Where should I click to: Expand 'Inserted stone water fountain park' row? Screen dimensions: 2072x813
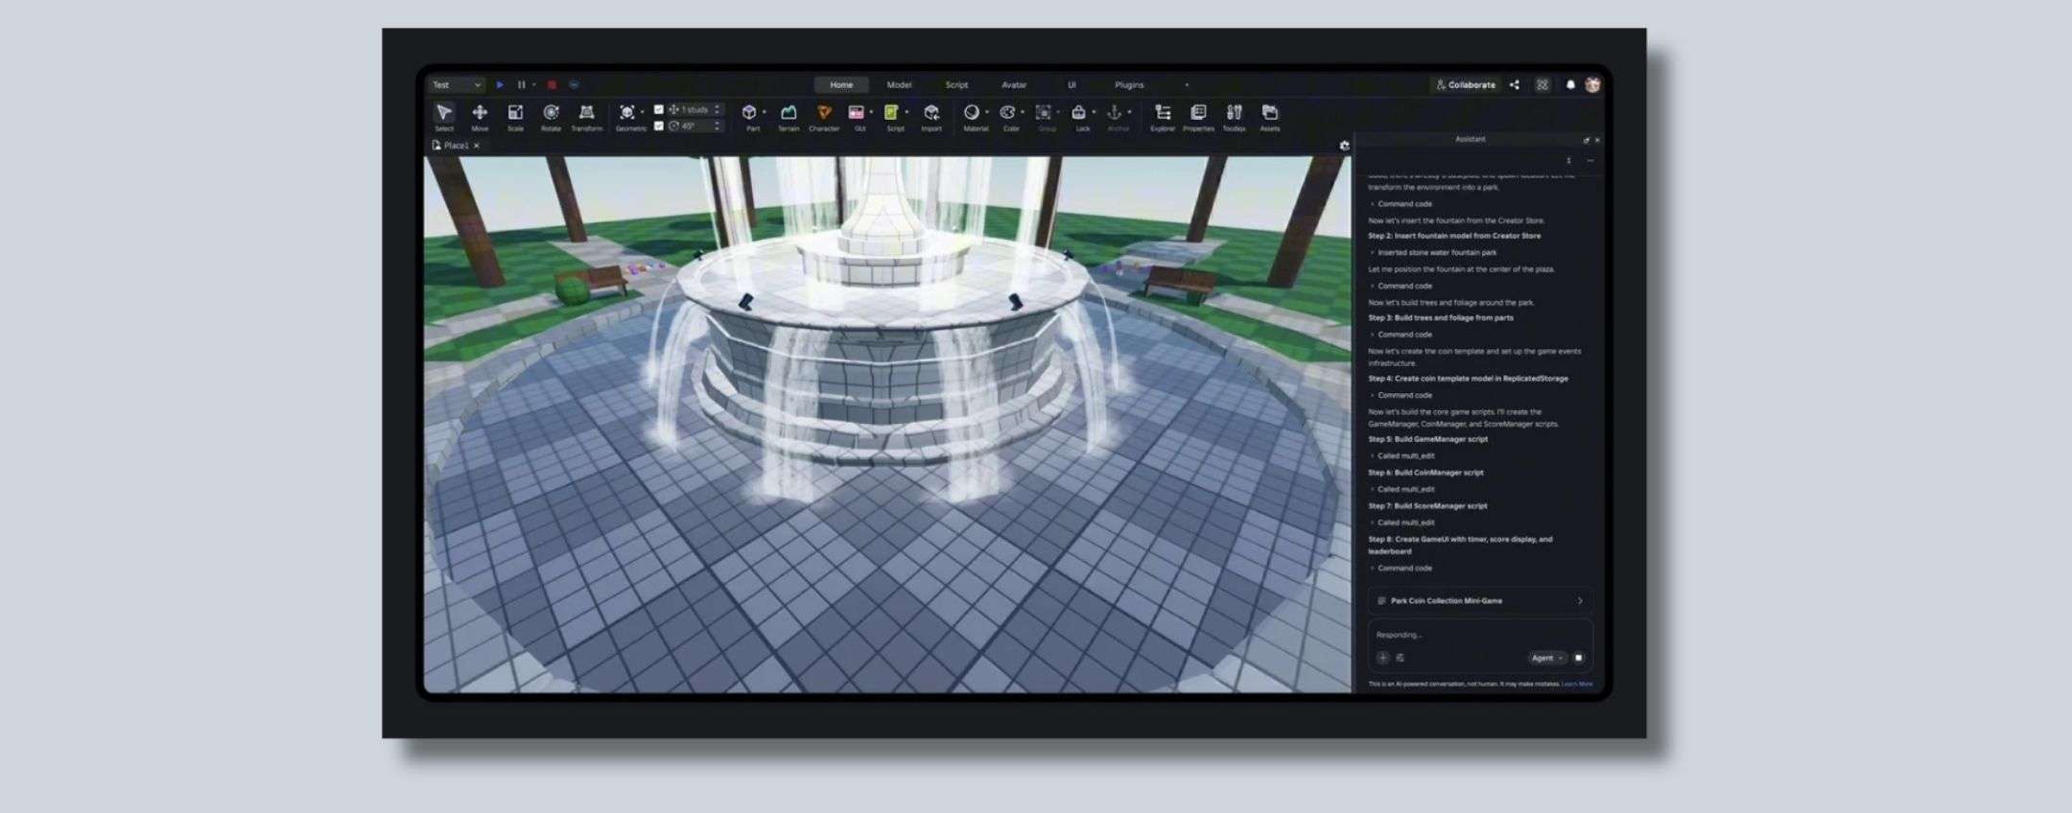1433,252
